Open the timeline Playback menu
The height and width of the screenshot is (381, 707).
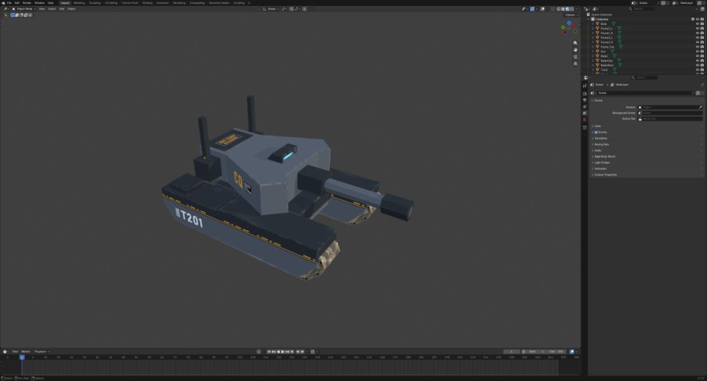pyautogui.click(x=41, y=352)
